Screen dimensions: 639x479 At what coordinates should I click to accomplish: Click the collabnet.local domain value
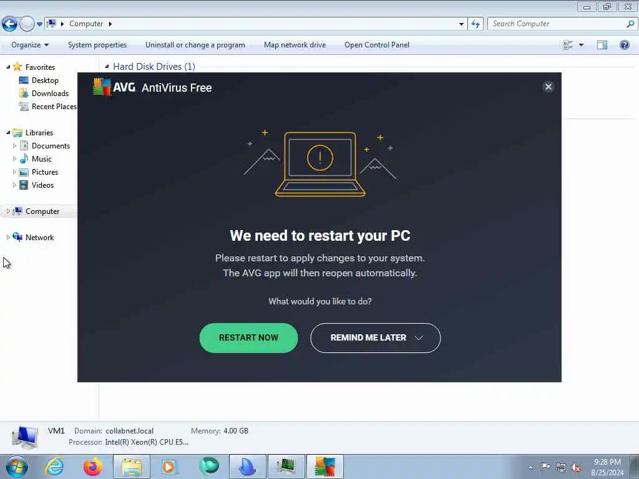(x=130, y=430)
